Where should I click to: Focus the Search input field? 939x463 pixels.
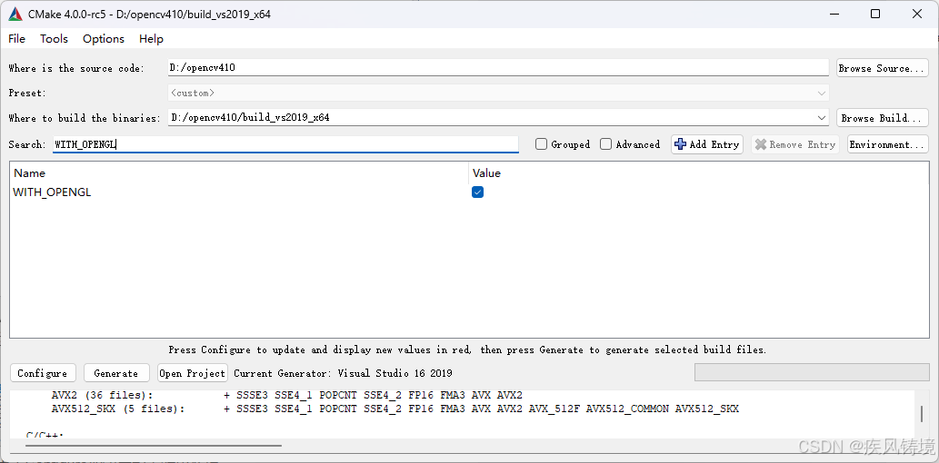tap(285, 144)
